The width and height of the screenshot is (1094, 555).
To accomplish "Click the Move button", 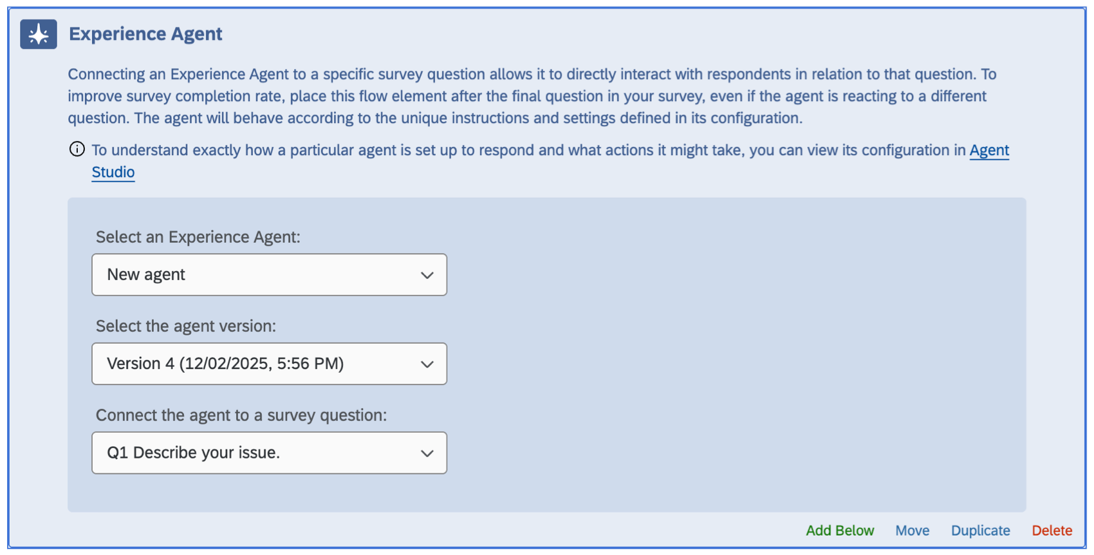I will [x=912, y=530].
